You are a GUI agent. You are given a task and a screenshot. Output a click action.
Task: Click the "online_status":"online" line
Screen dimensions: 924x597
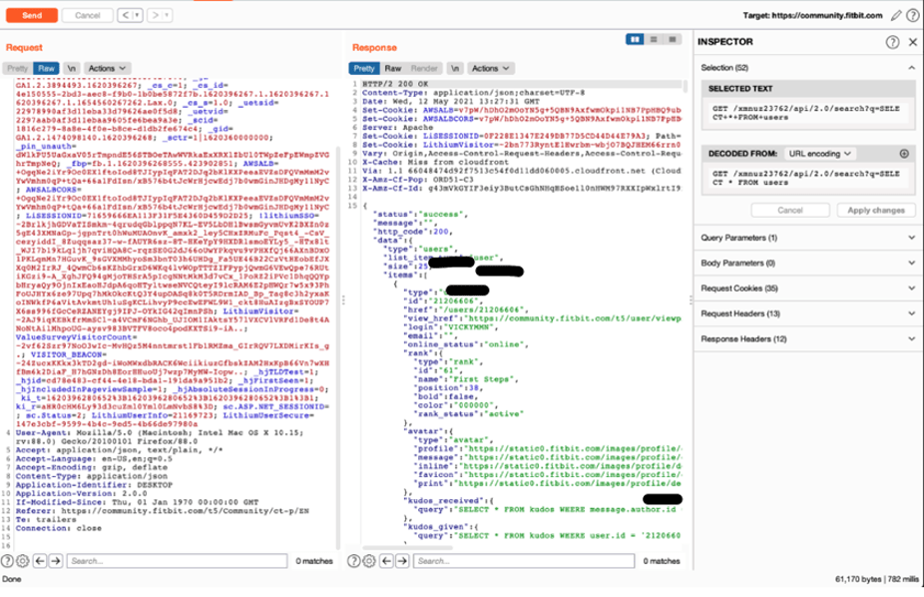(466, 344)
